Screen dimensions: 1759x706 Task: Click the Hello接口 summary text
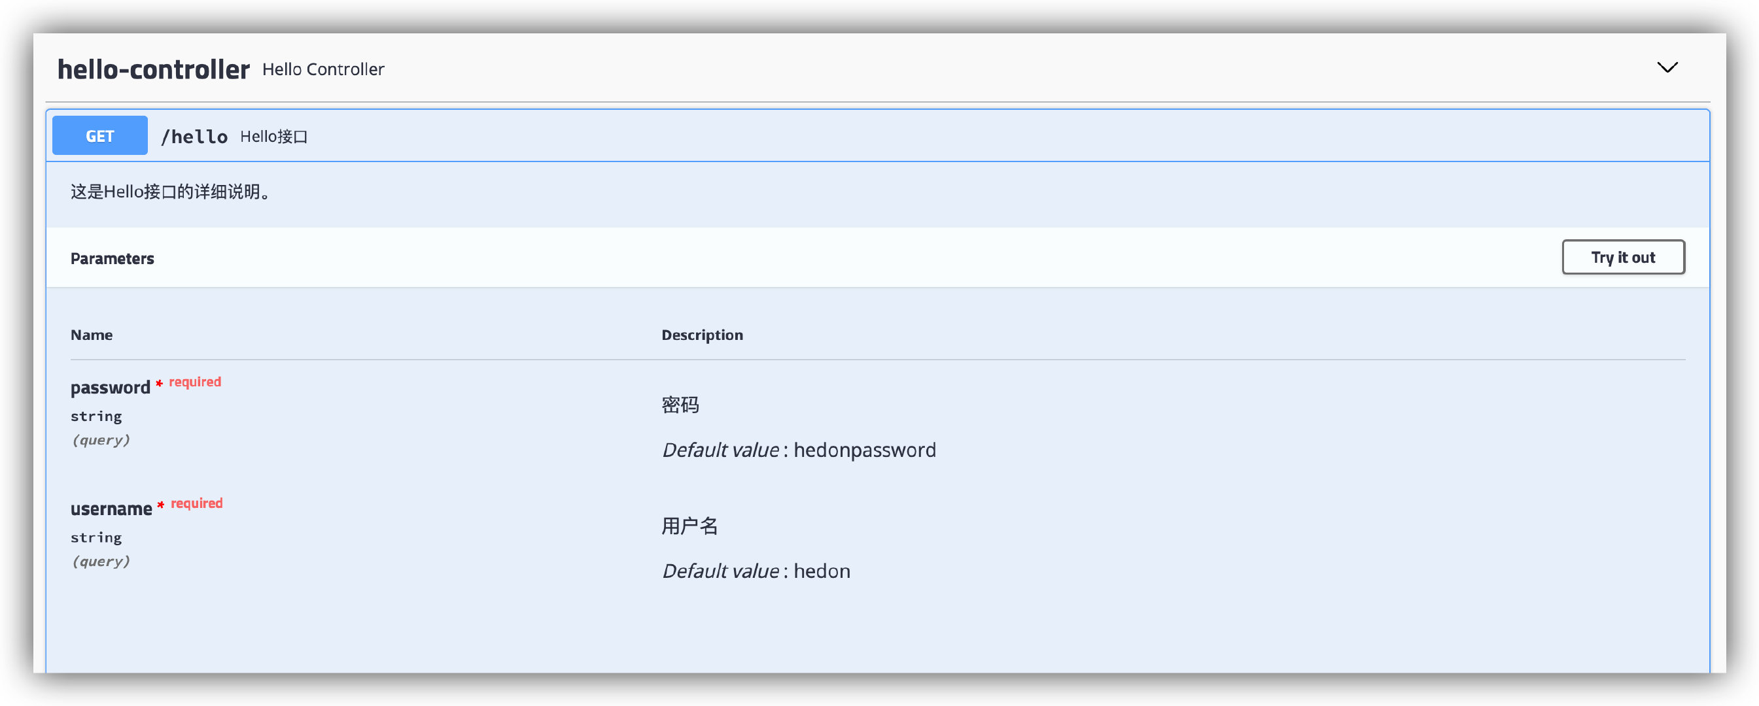pyautogui.click(x=274, y=137)
